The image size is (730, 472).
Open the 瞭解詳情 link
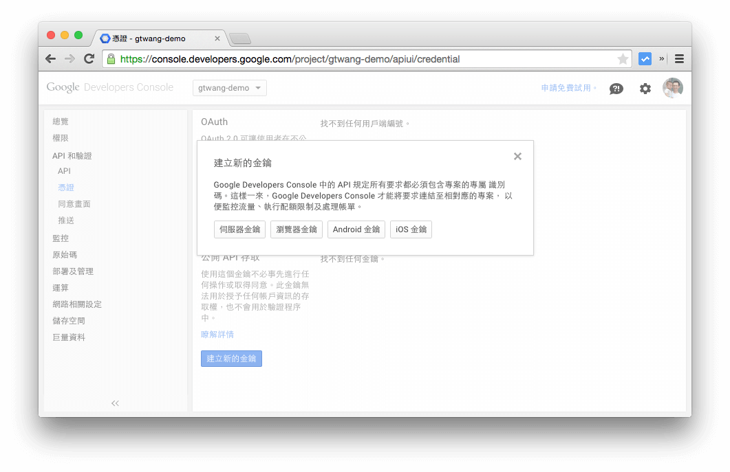click(x=217, y=334)
